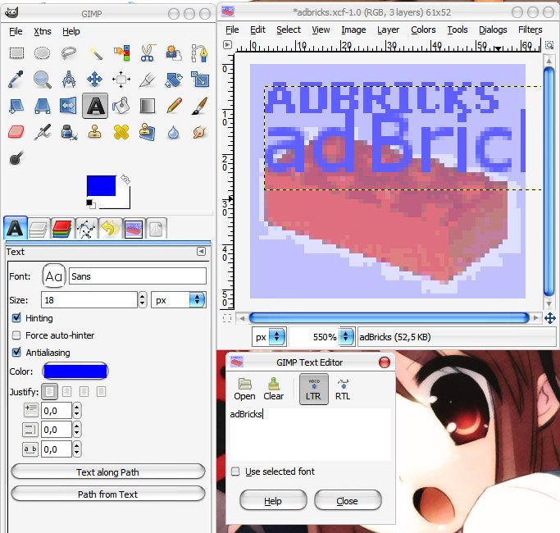Set text justification to left
The height and width of the screenshot is (533, 560).
pyautogui.click(x=50, y=392)
